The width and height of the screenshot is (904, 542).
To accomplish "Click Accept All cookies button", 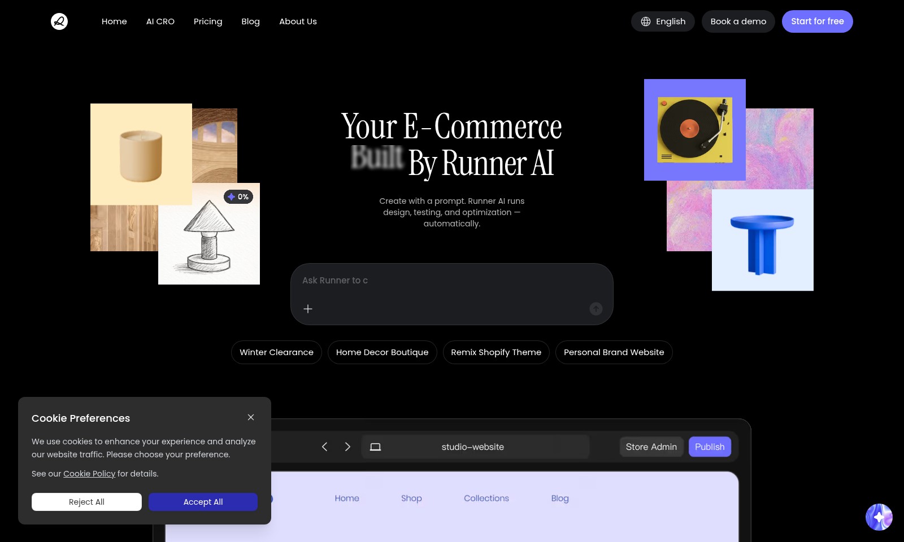I will pos(203,502).
